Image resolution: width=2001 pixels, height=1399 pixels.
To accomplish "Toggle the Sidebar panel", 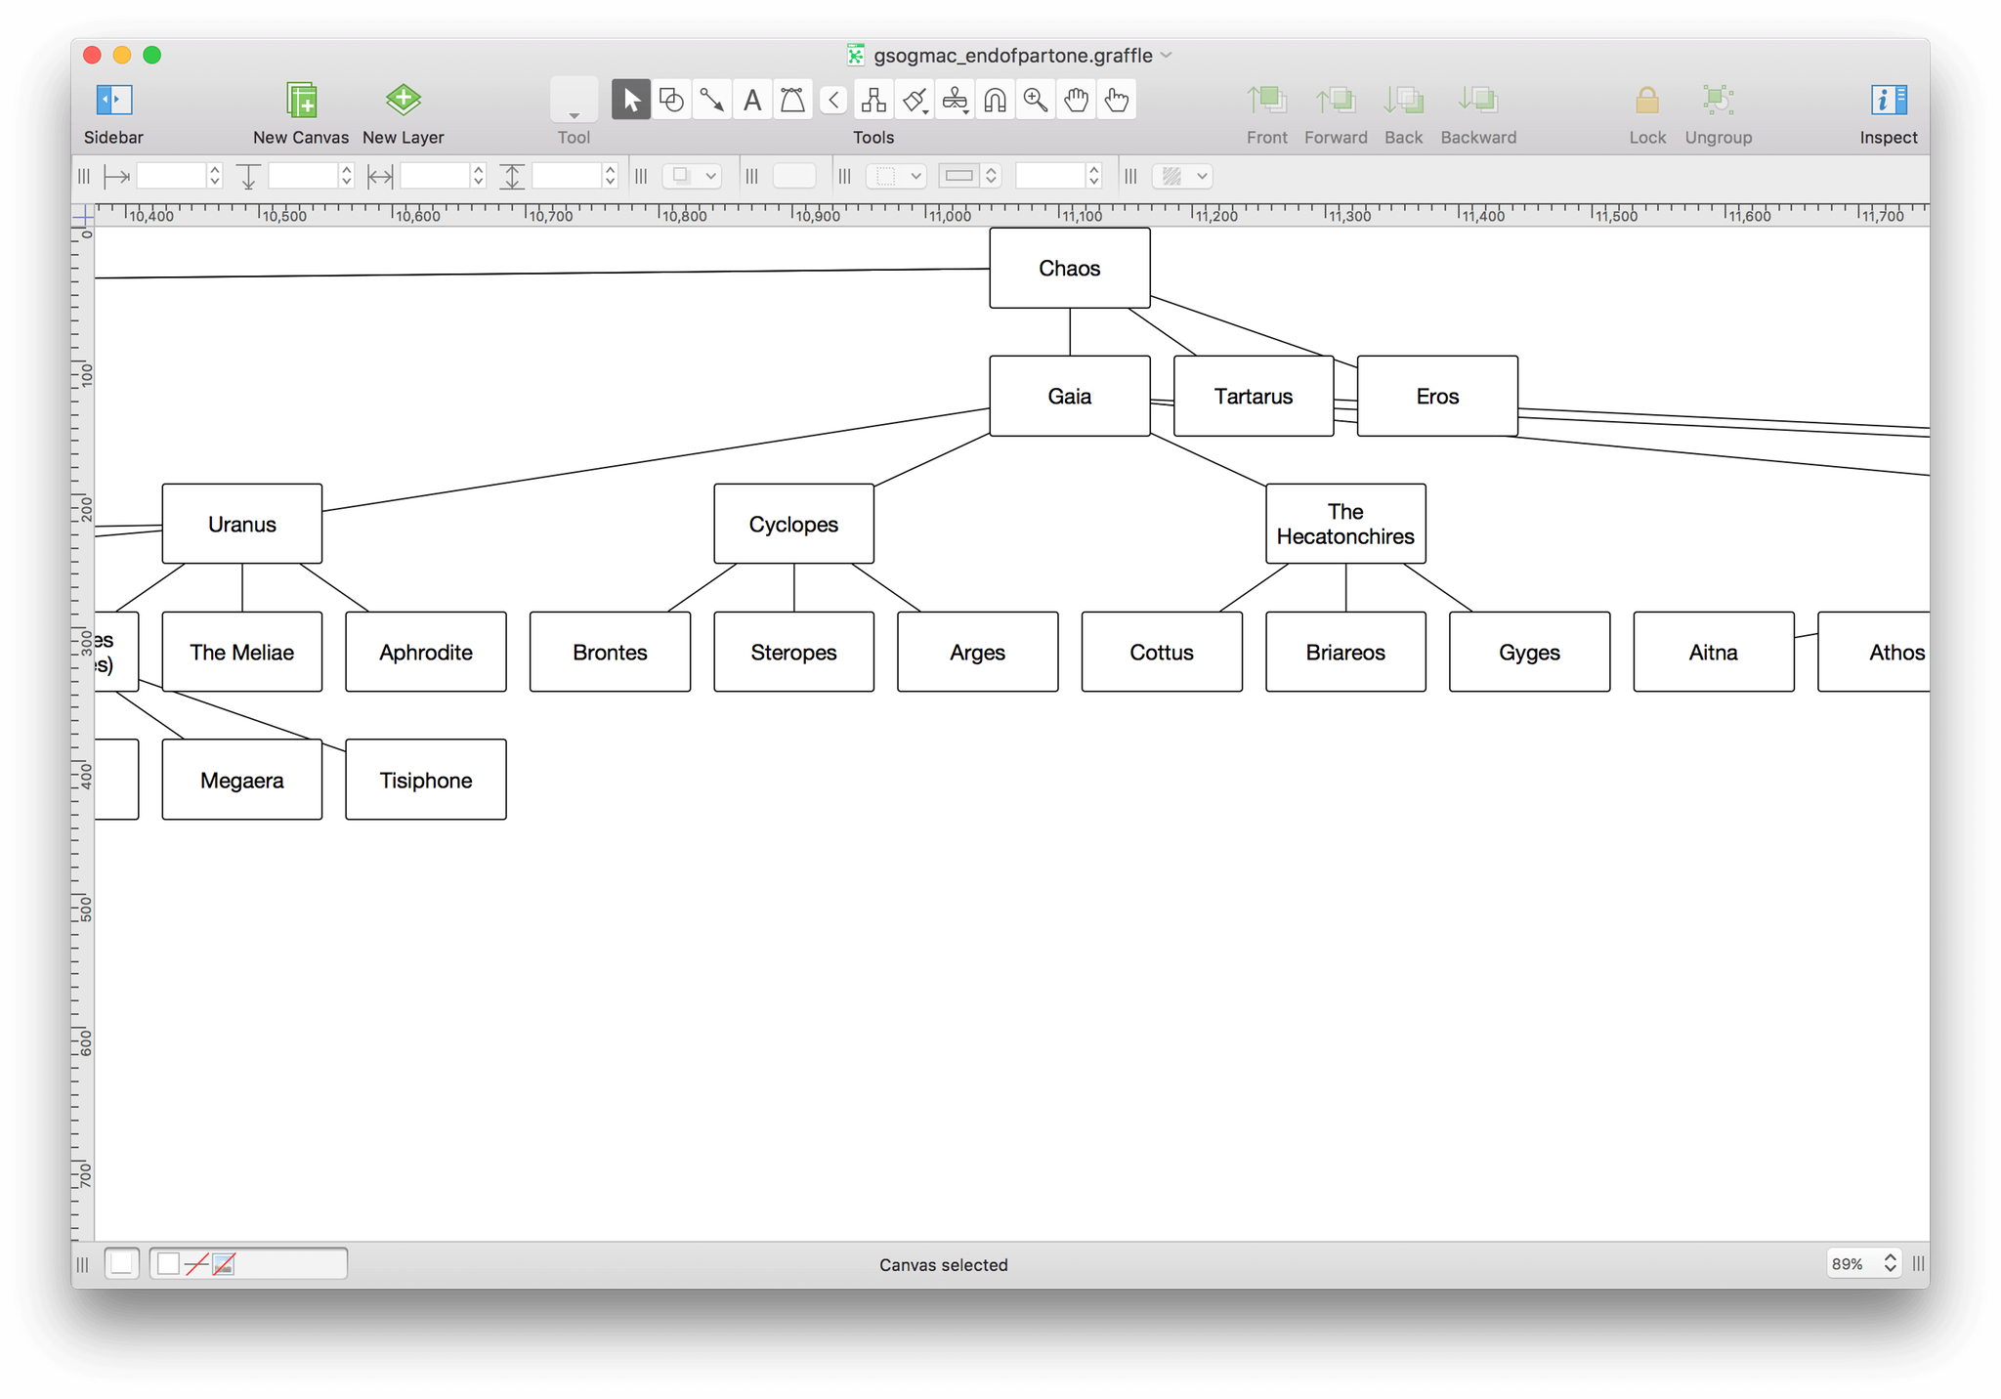I will tap(113, 100).
